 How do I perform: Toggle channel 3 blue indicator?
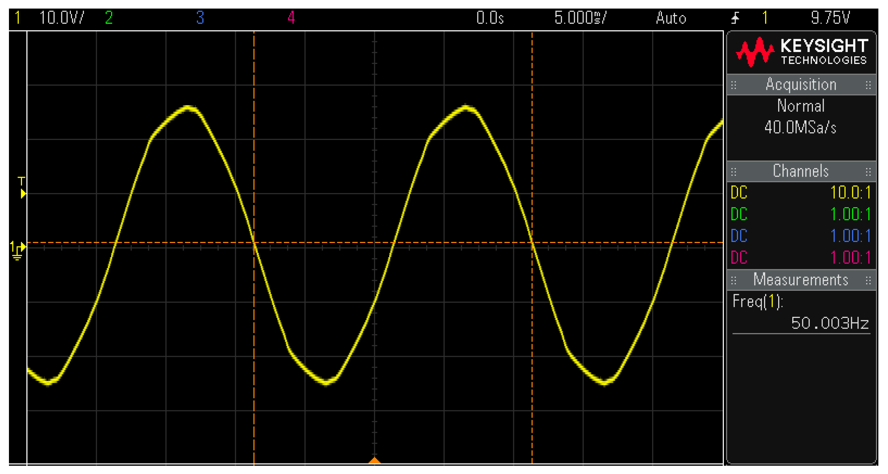click(200, 18)
